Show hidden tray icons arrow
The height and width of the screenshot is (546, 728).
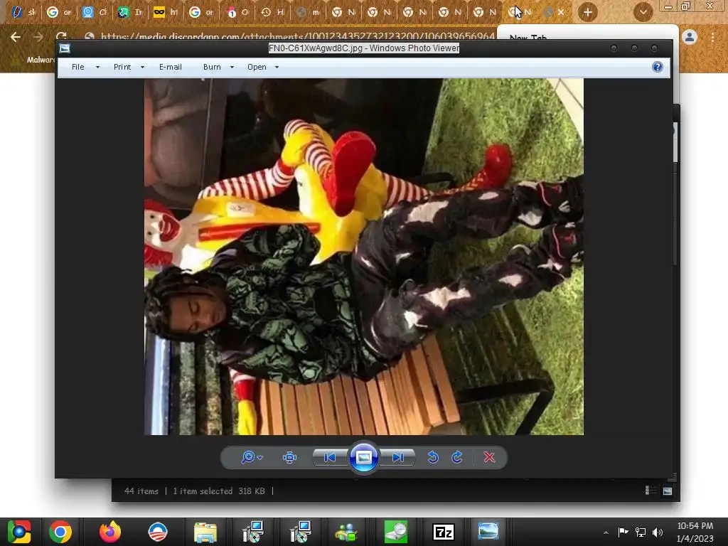tap(606, 532)
